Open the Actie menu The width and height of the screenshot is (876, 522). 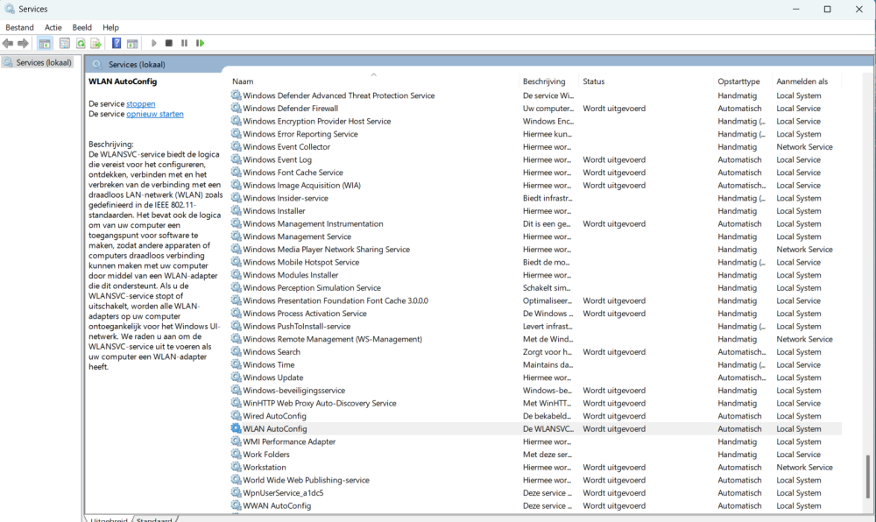point(53,27)
